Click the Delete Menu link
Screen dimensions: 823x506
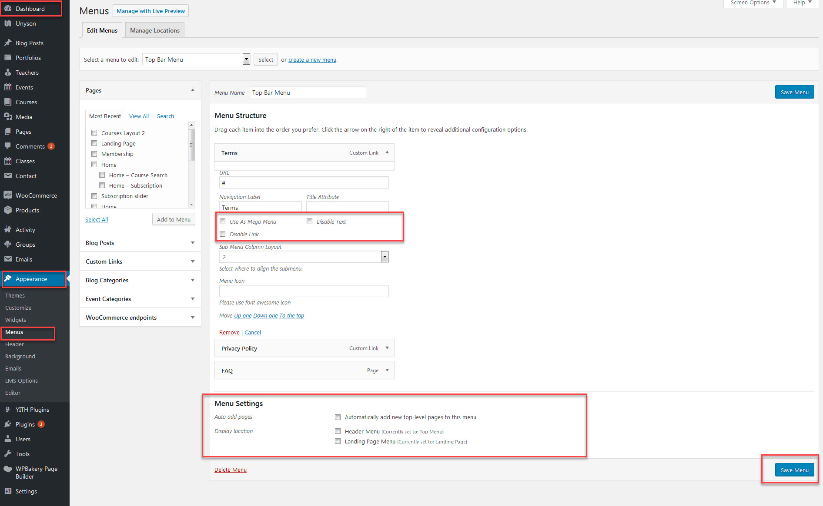click(x=230, y=470)
